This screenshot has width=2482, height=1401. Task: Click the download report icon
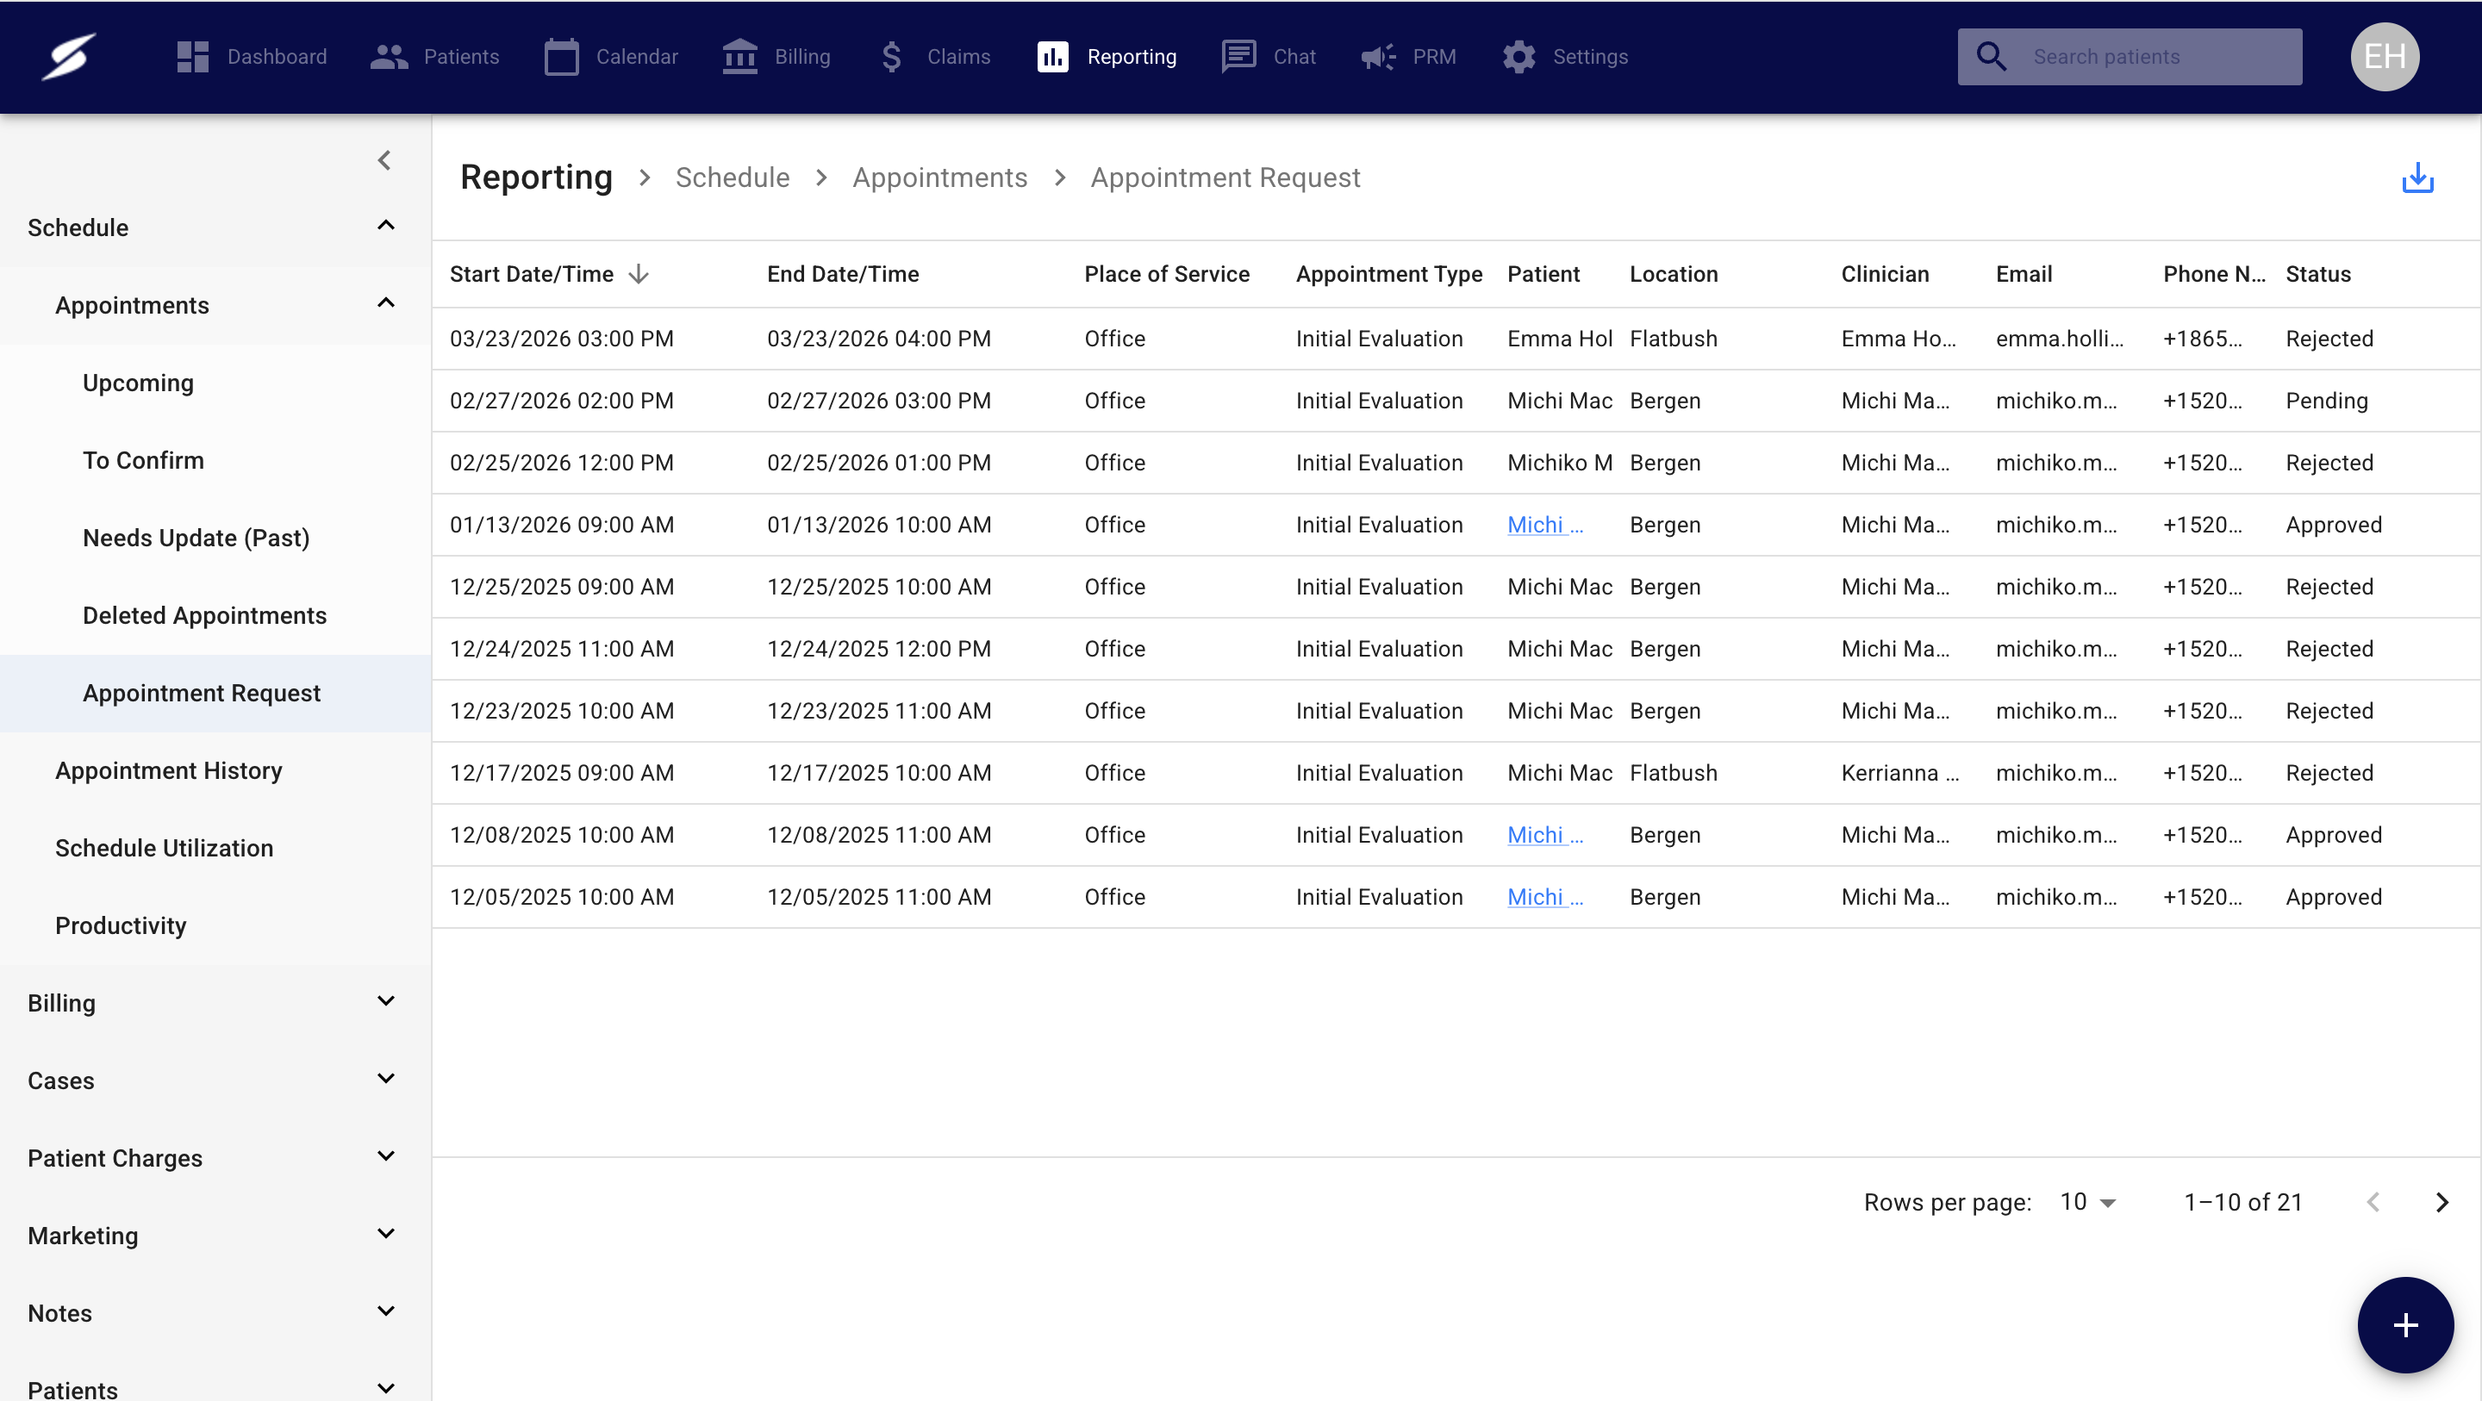click(x=2417, y=178)
